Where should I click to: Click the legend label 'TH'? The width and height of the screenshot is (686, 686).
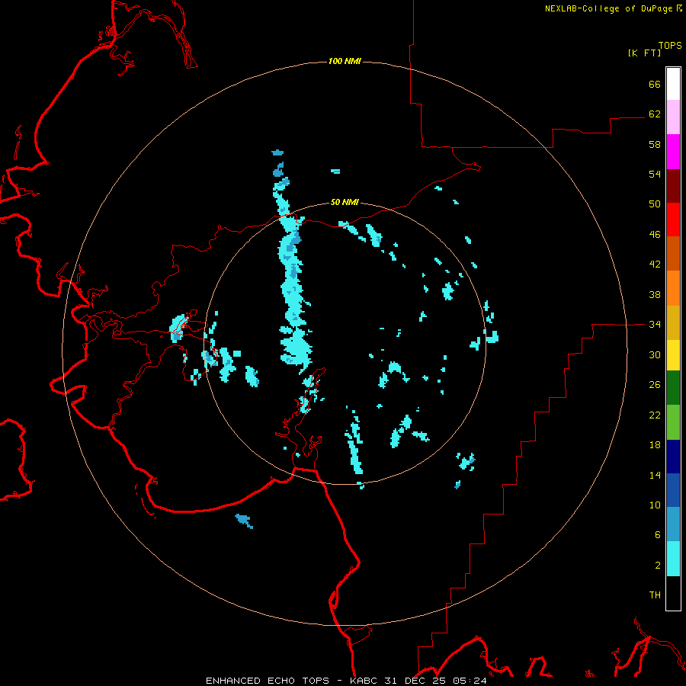click(x=655, y=595)
